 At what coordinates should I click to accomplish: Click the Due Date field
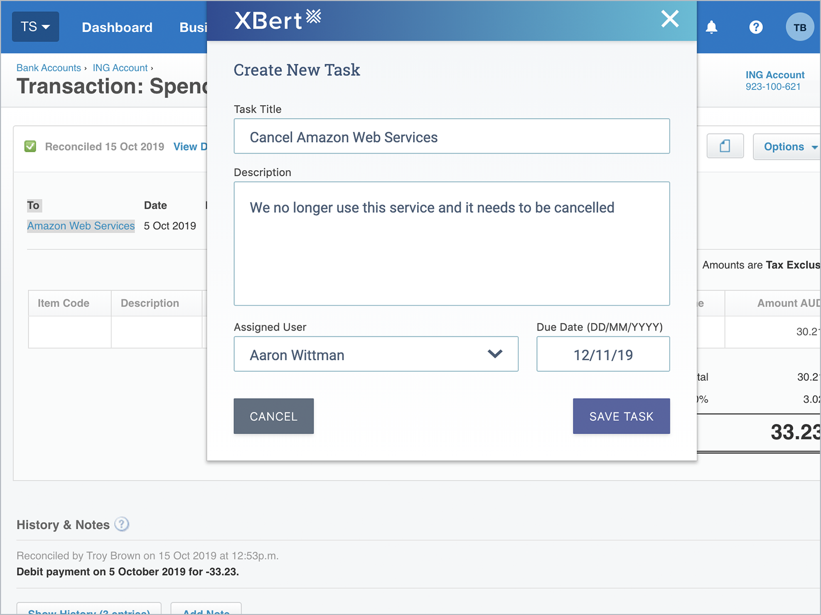[x=603, y=354]
